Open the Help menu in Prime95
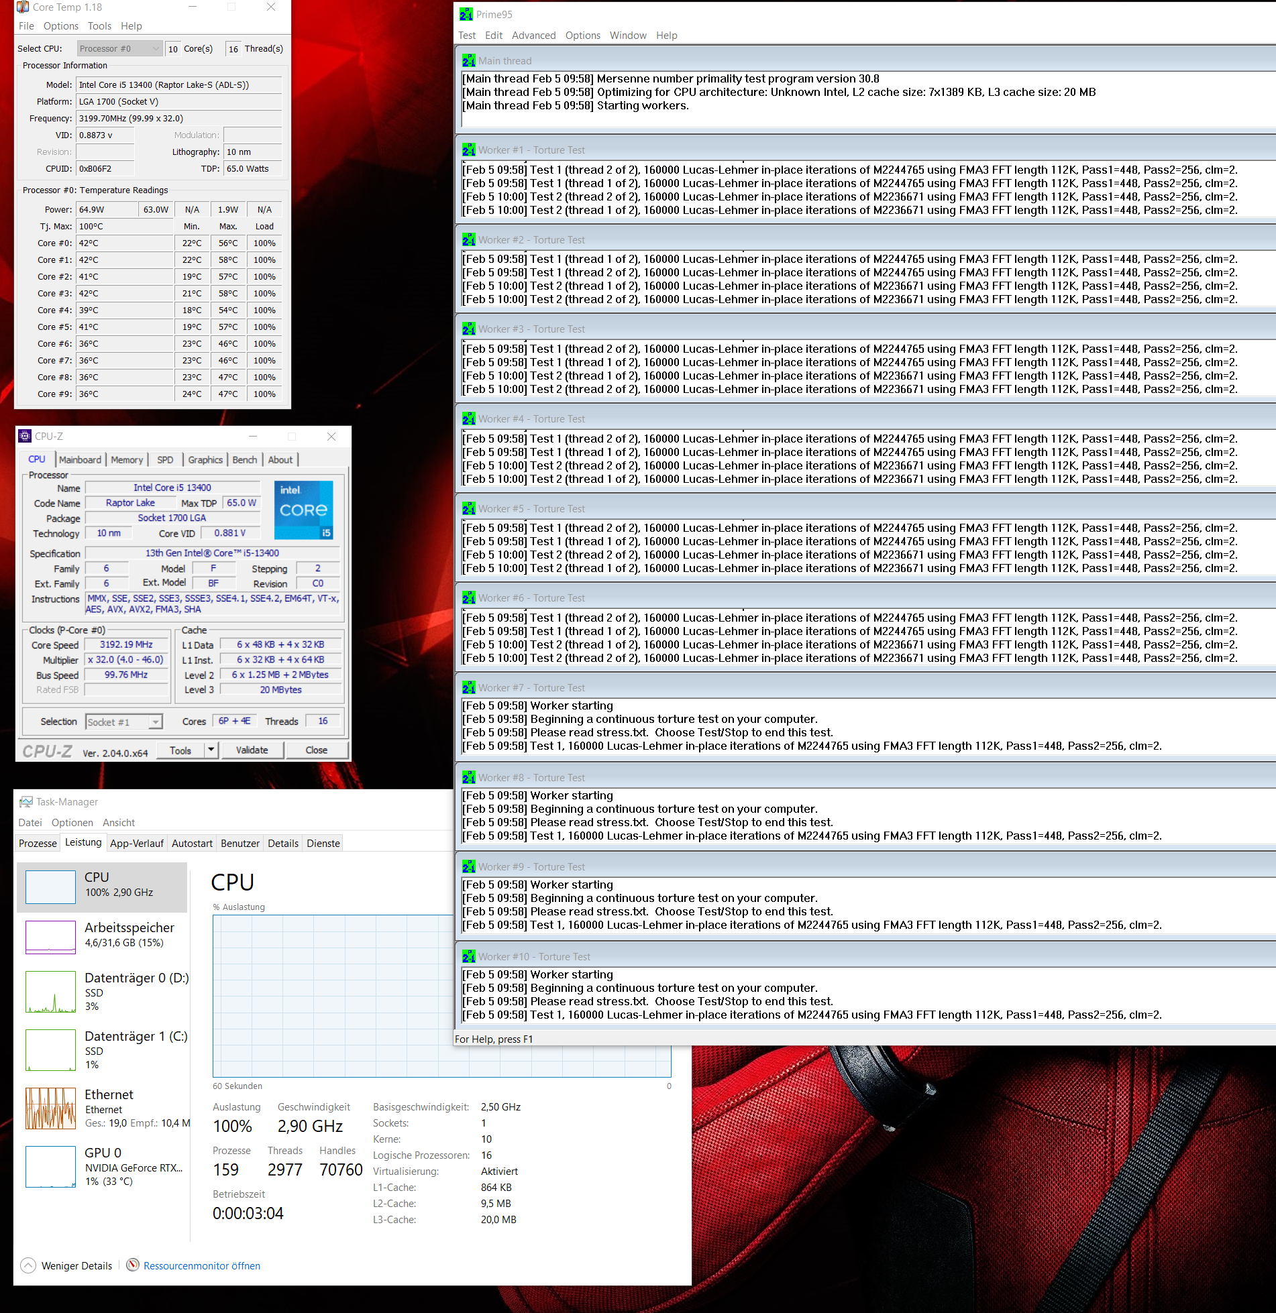Viewport: 1276px width, 1313px height. click(x=666, y=35)
